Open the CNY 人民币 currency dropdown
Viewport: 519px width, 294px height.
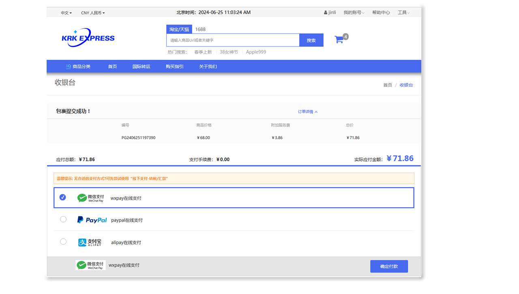[93, 13]
